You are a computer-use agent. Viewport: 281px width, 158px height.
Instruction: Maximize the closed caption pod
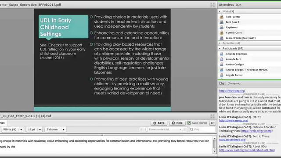(213, 116)
